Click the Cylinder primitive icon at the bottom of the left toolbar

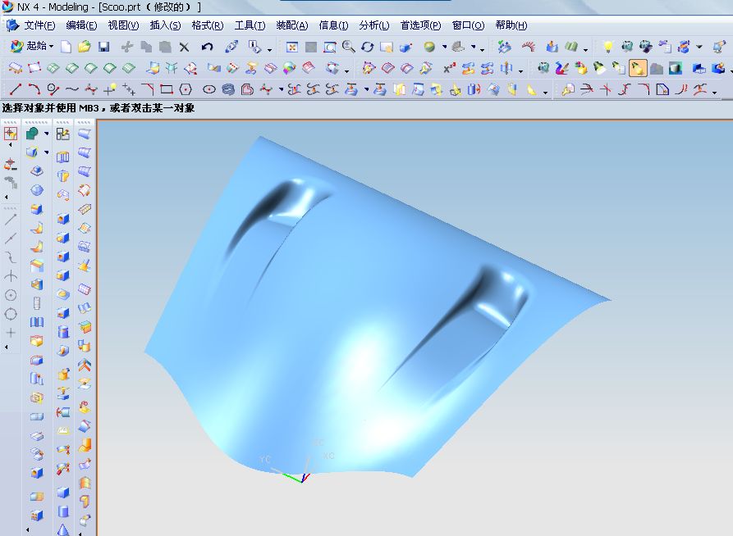click(63, 511)
